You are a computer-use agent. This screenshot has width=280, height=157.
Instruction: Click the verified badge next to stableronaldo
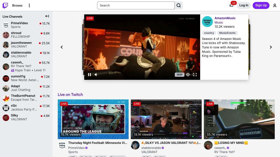[163, 148]
